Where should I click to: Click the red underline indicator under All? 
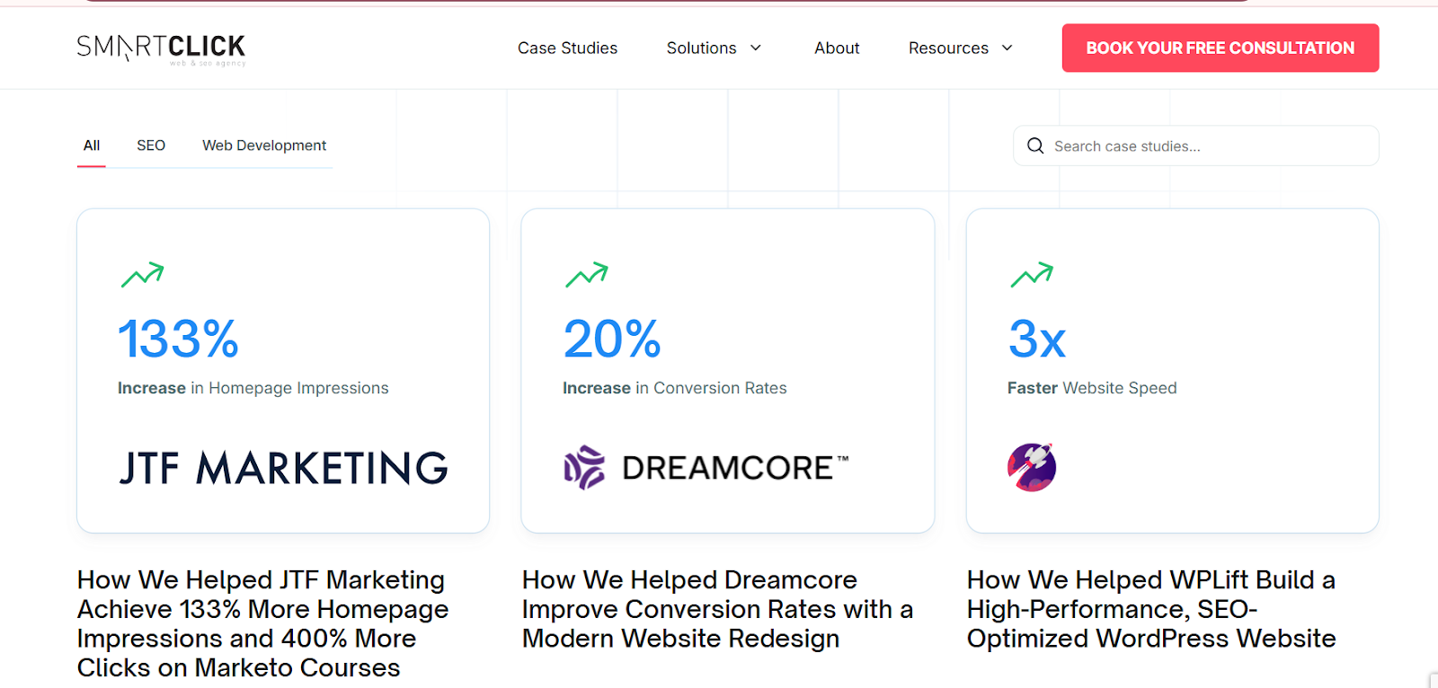[x=91, y=166]
